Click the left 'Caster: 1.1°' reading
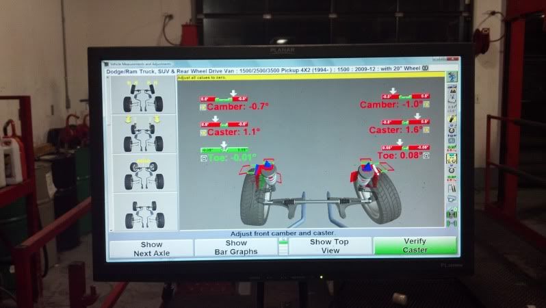The height and width of the screenshot is (308, 546). tap(233, 132)
